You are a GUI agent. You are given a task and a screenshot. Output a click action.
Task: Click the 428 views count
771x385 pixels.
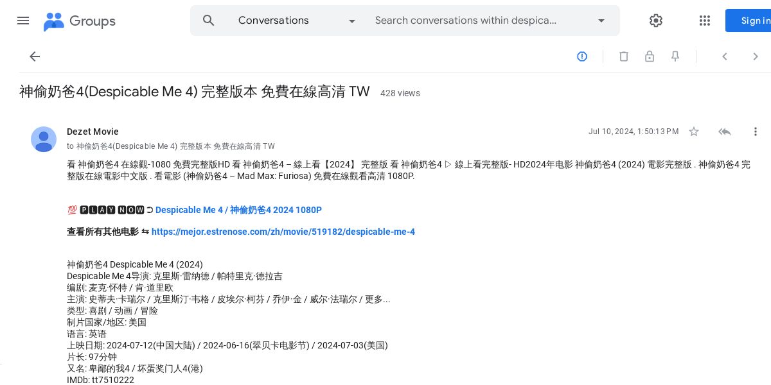point(400,93)
